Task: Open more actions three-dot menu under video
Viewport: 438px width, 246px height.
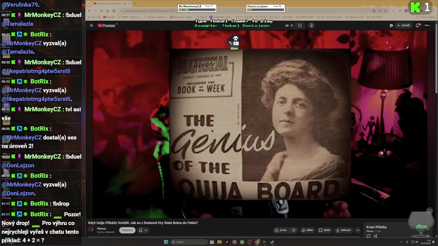Action: (358, 230)
